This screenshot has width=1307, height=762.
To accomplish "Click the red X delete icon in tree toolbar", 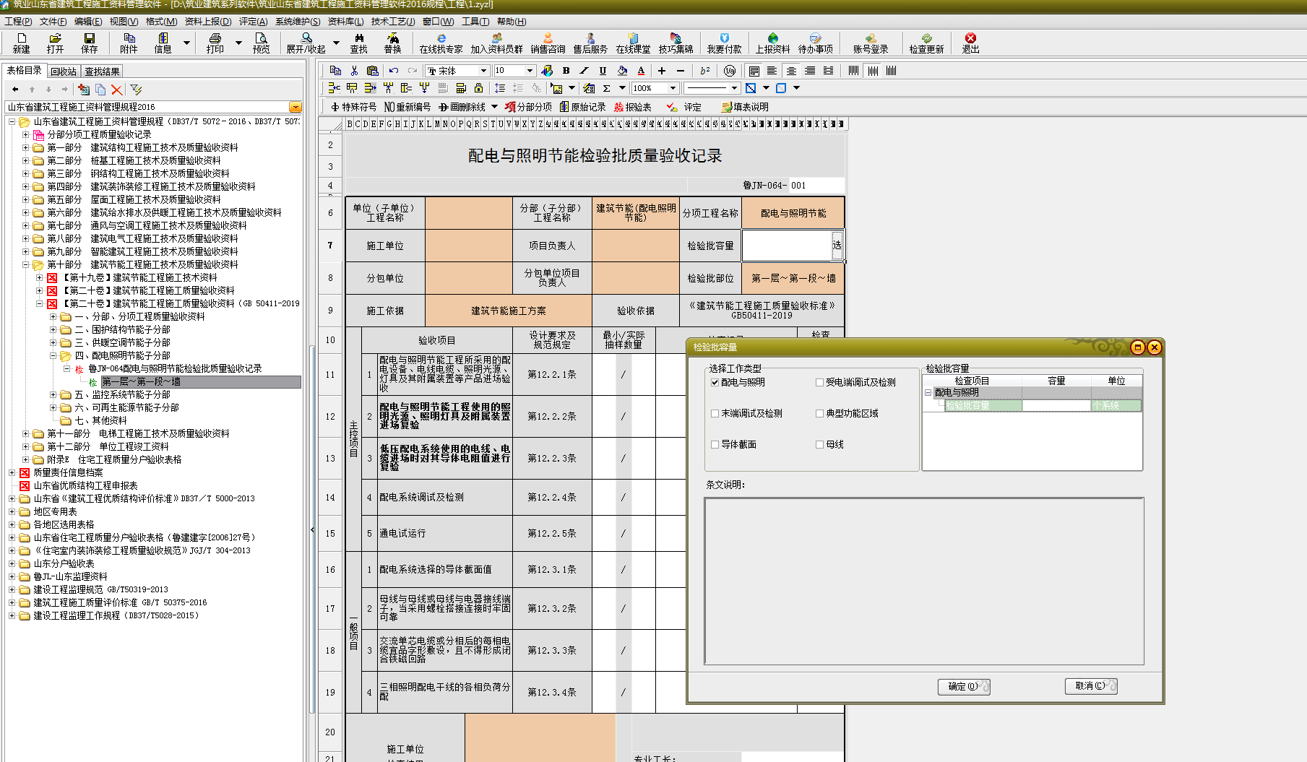I will [116, 89].
